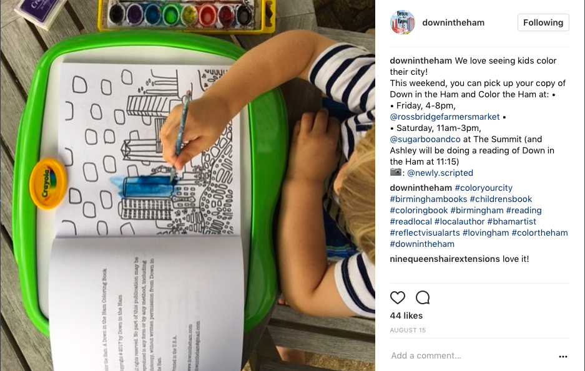585x371 pixels.
Task: Open @sugarbooandco mention link
Action: (x=425, y=139)
